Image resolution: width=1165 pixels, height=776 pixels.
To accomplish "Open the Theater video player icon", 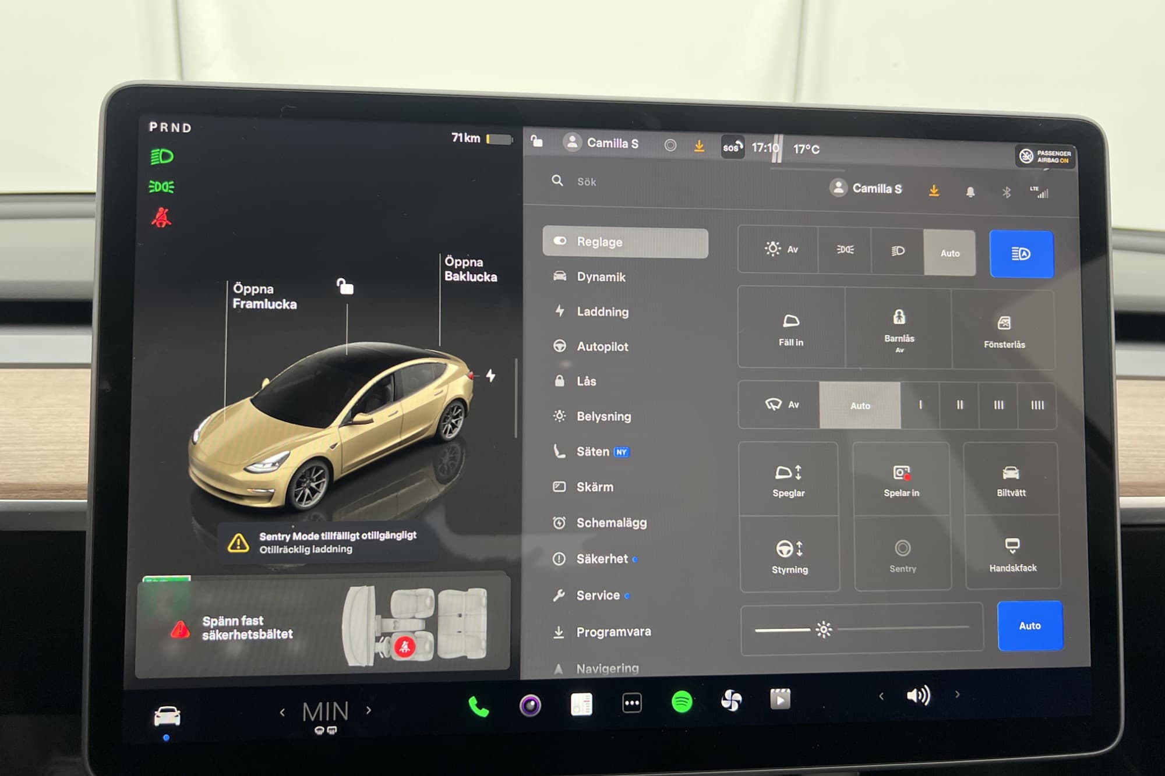I will point(780,699).
